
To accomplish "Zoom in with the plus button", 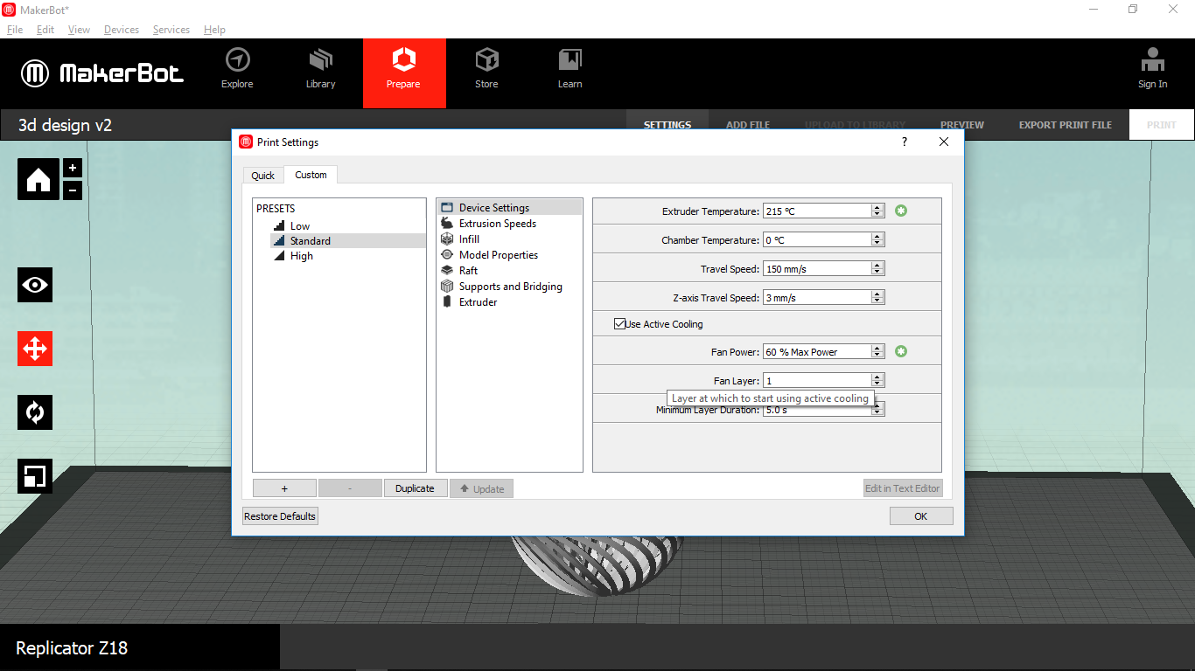I will point(73,168).
